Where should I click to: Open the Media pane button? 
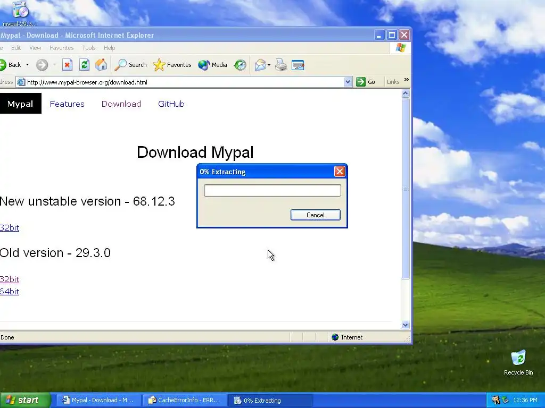212,65
